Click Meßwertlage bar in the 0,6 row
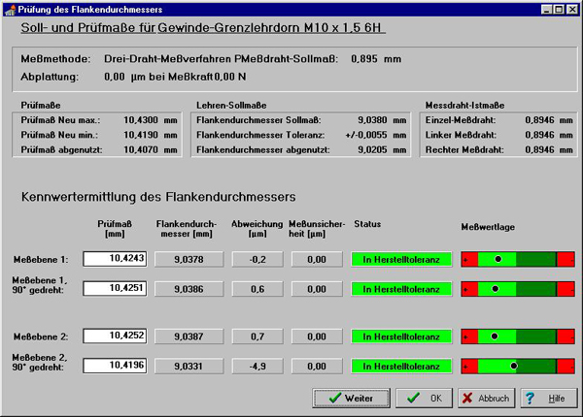The image size is (583, 417). pyautogui.click(x=518, y=289)
